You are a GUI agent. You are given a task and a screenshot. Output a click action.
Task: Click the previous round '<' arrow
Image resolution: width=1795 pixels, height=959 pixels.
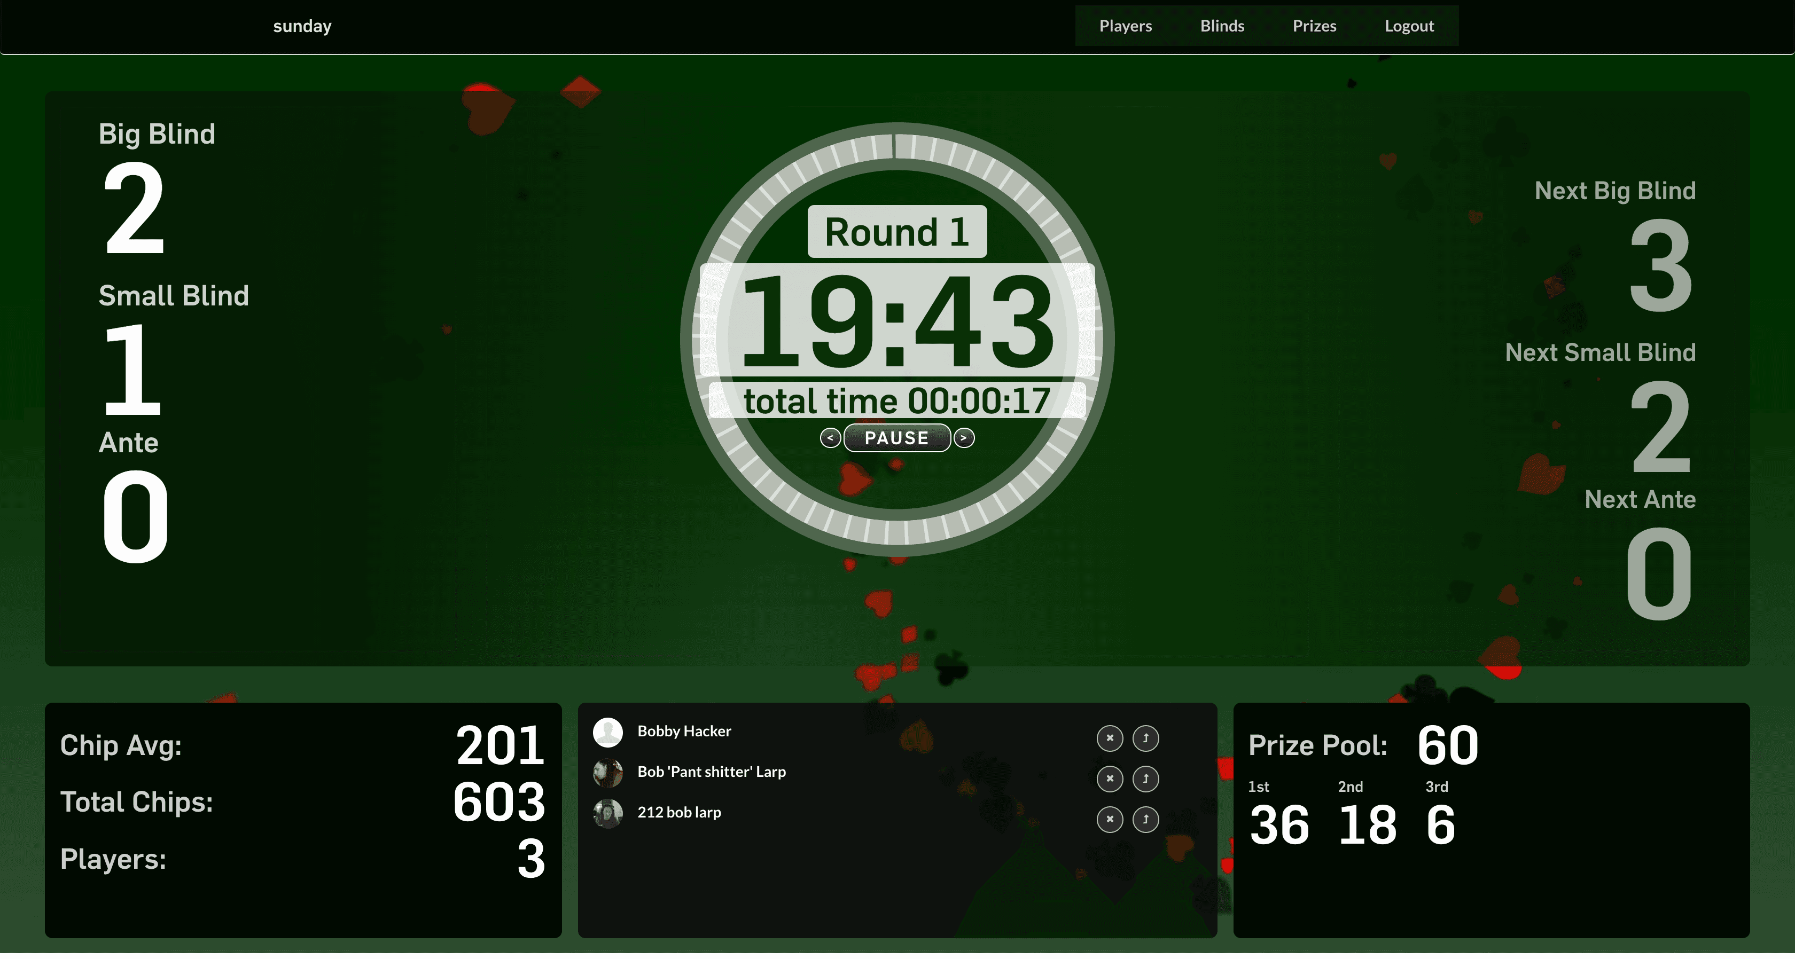[830, 438]
